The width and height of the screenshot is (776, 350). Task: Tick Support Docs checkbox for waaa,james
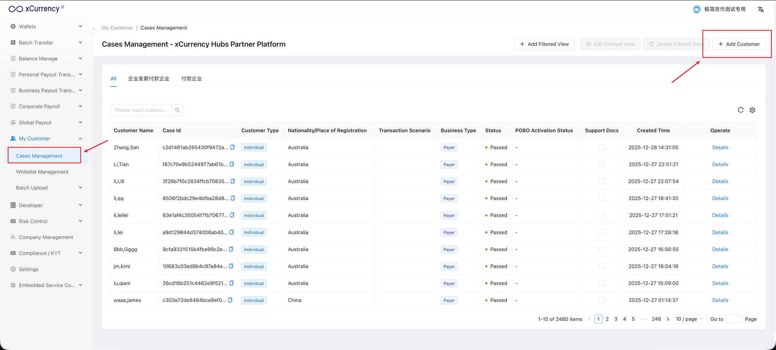coord(602,300)
